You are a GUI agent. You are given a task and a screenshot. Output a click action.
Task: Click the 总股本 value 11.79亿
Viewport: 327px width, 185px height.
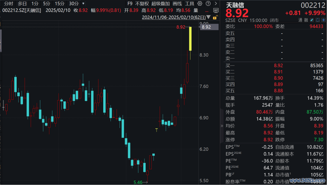315,161
